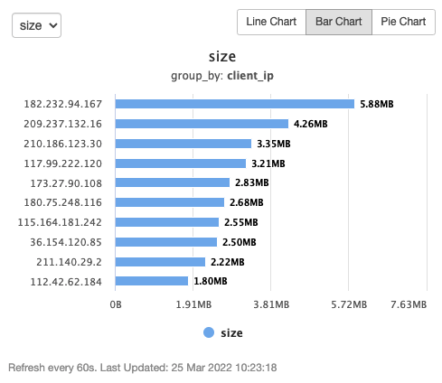The width and height of the screenshot is (442, 383).
Task: Click the 3.35MB value label
Action: pyautogui.click(x=274, y=144)
